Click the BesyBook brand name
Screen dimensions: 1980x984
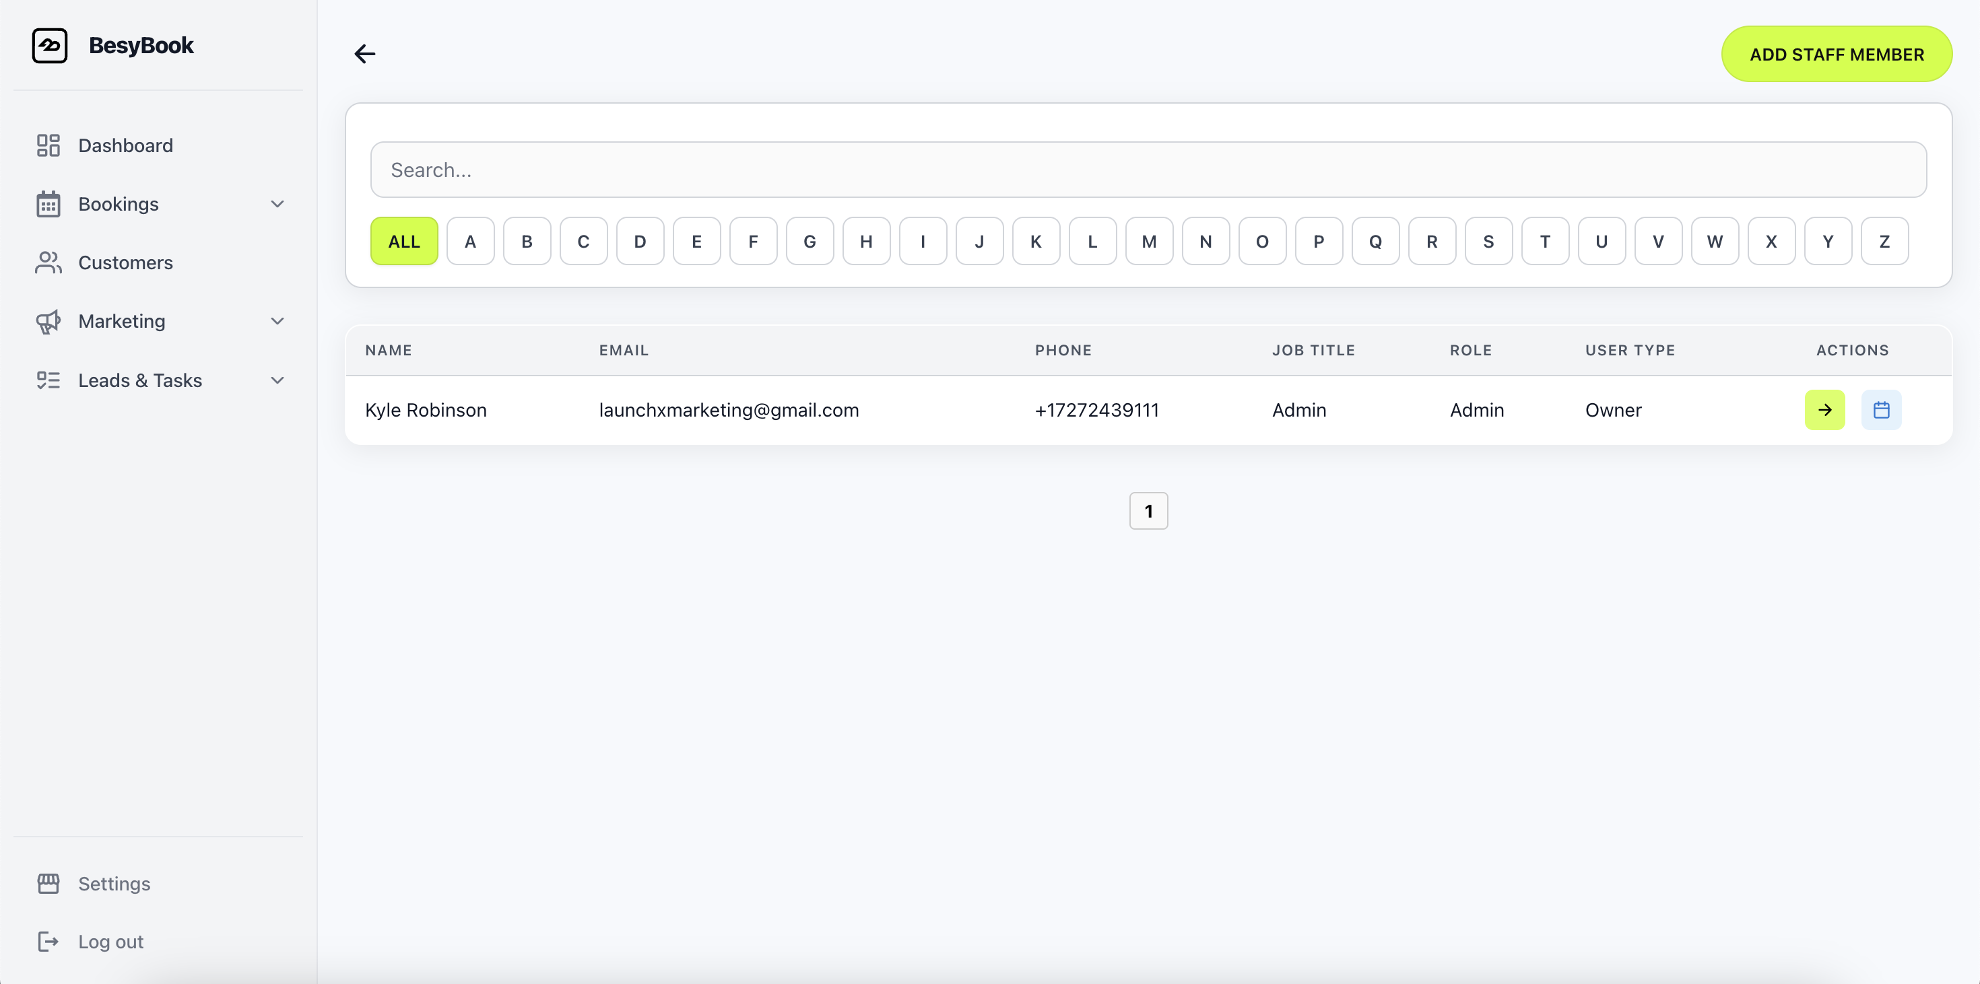[141, 45]
